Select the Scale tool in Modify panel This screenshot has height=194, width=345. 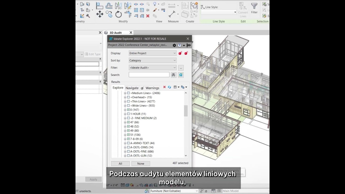[x=142, y=10]
